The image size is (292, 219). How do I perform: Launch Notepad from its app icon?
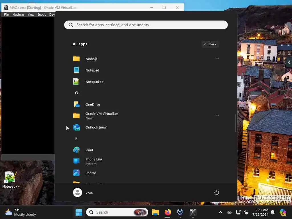coord(76,70)
